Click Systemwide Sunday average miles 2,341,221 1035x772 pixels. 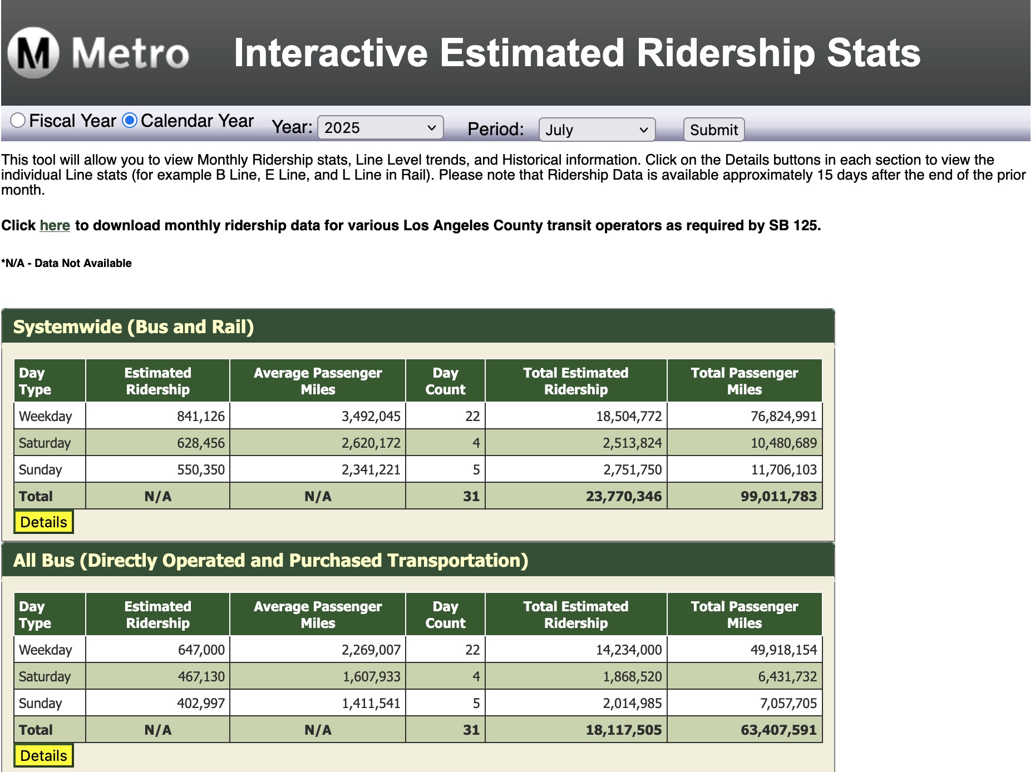point(371,469)
